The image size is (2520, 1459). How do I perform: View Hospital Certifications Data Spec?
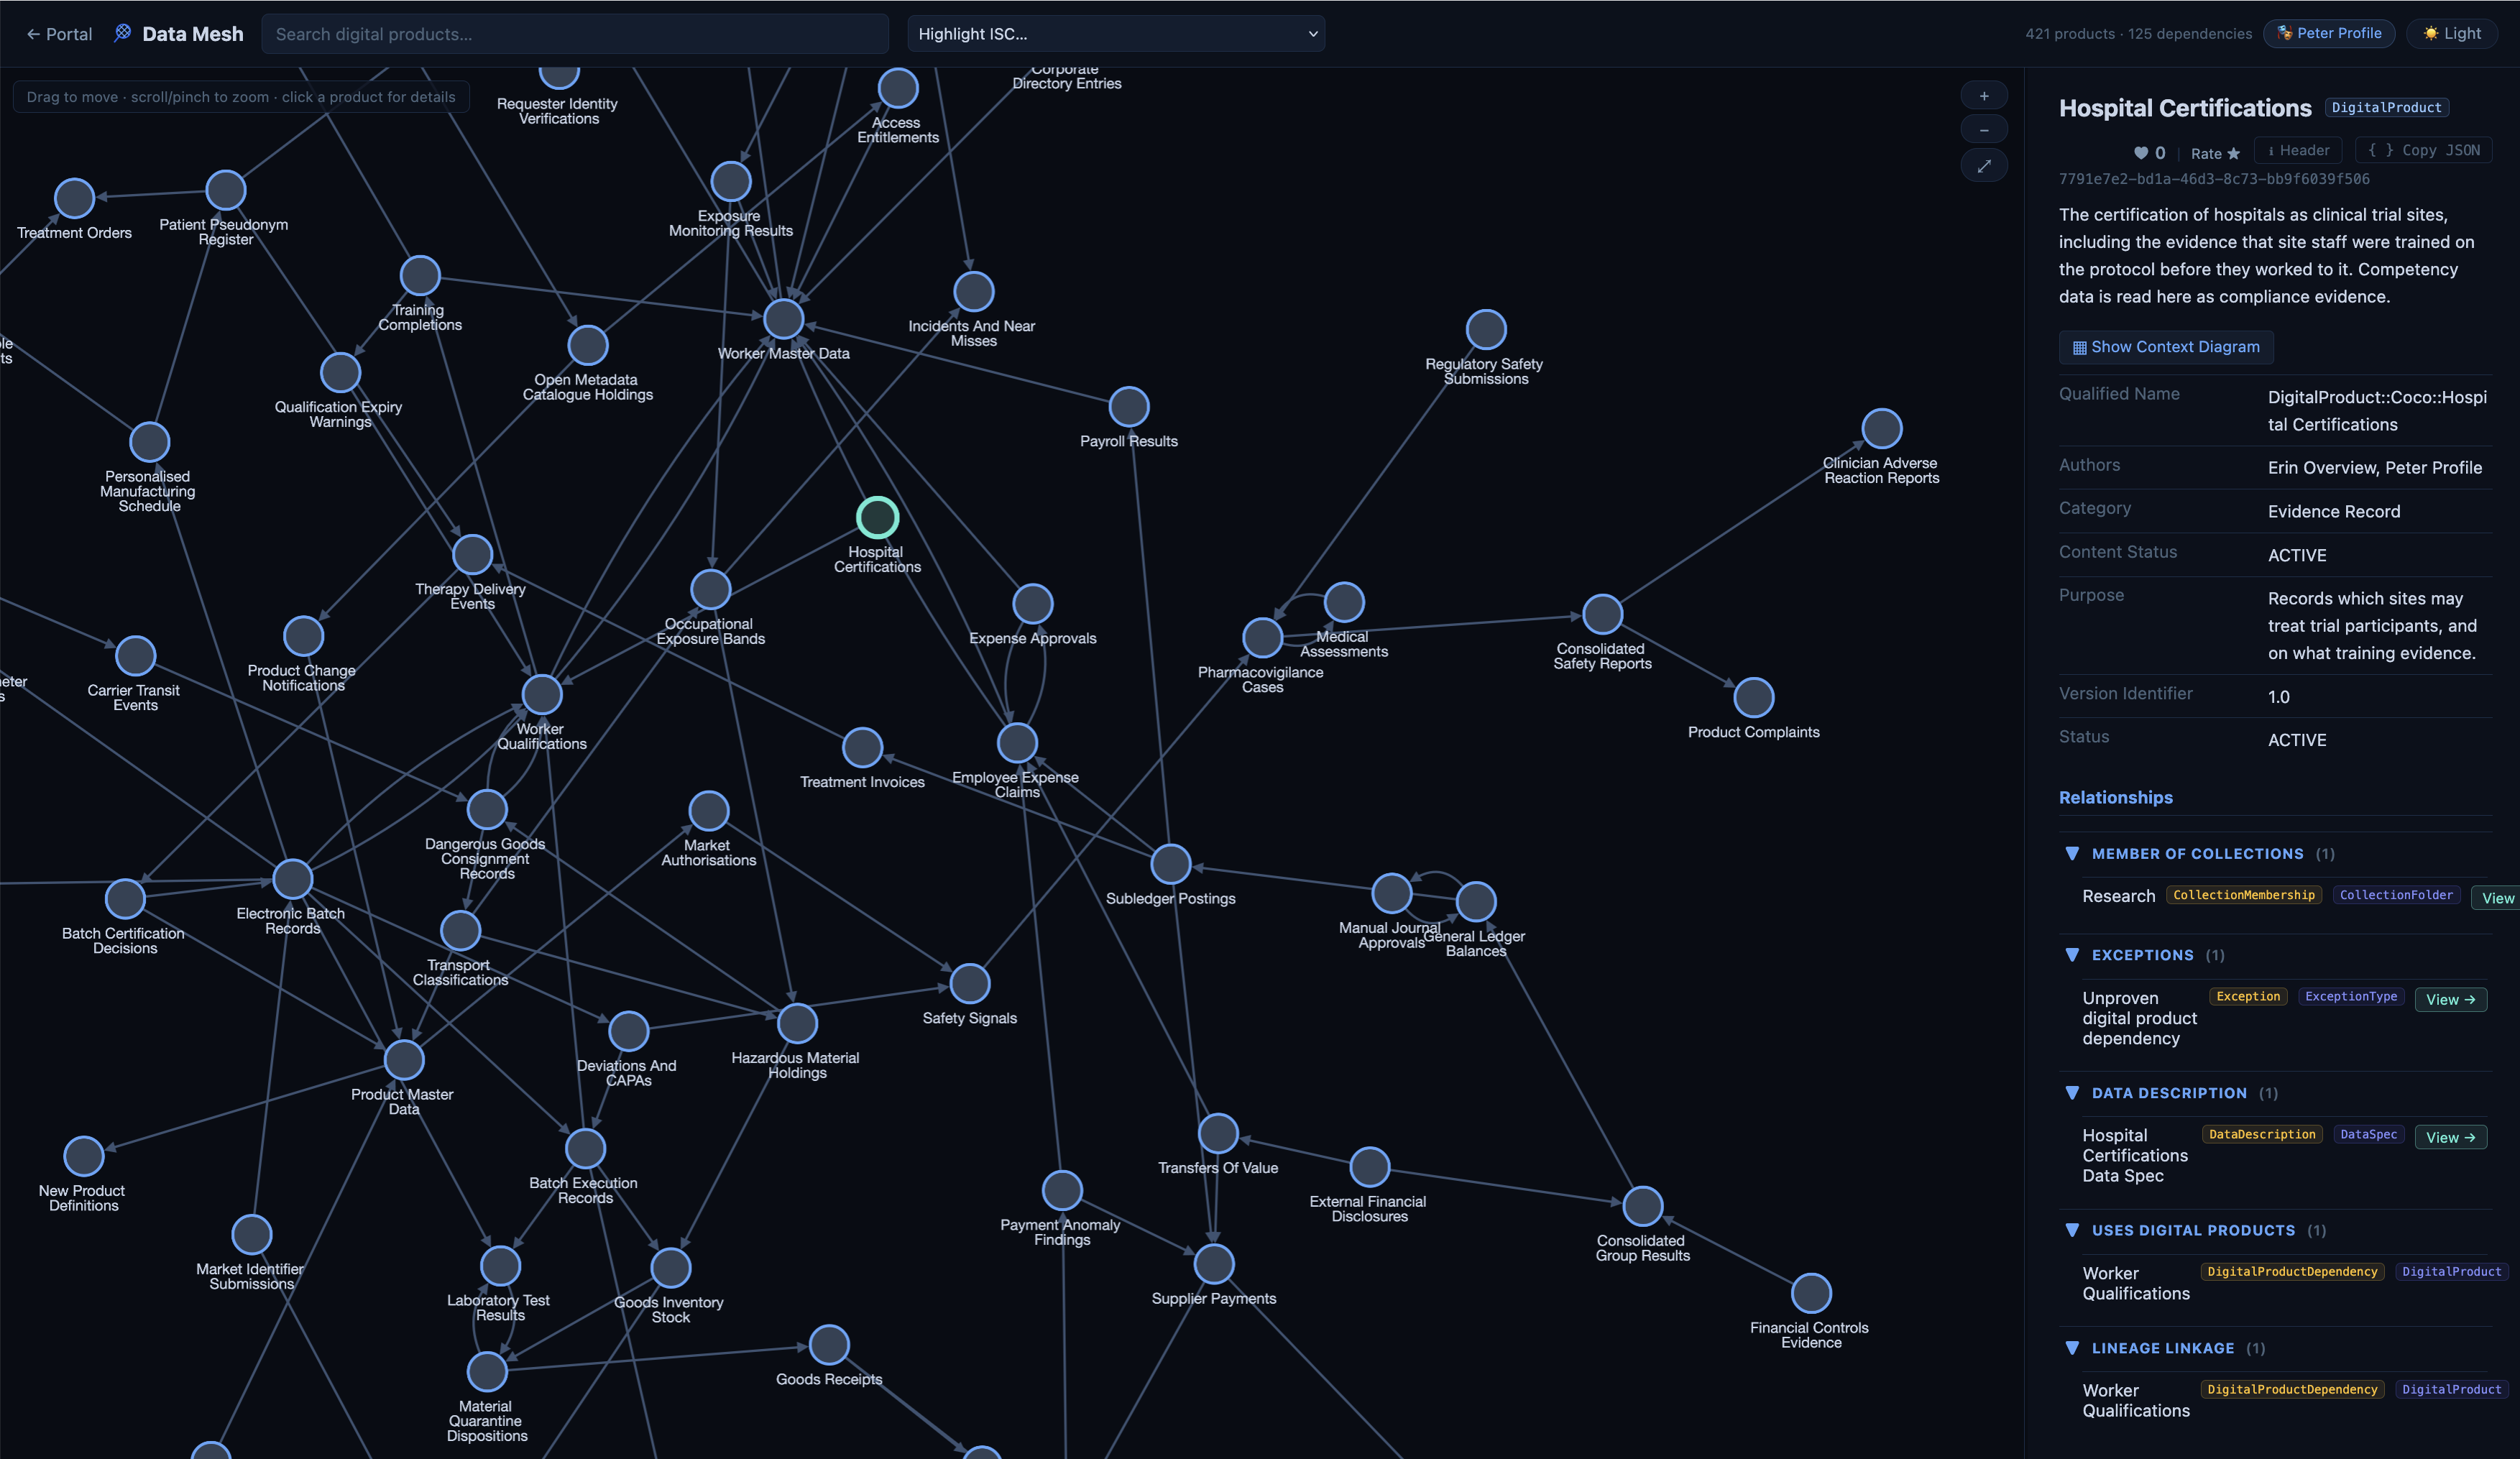2450,1137
